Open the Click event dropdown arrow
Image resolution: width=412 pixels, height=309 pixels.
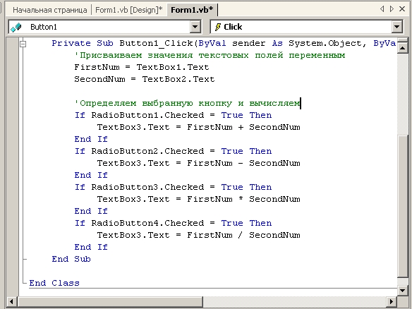[396, 27]
